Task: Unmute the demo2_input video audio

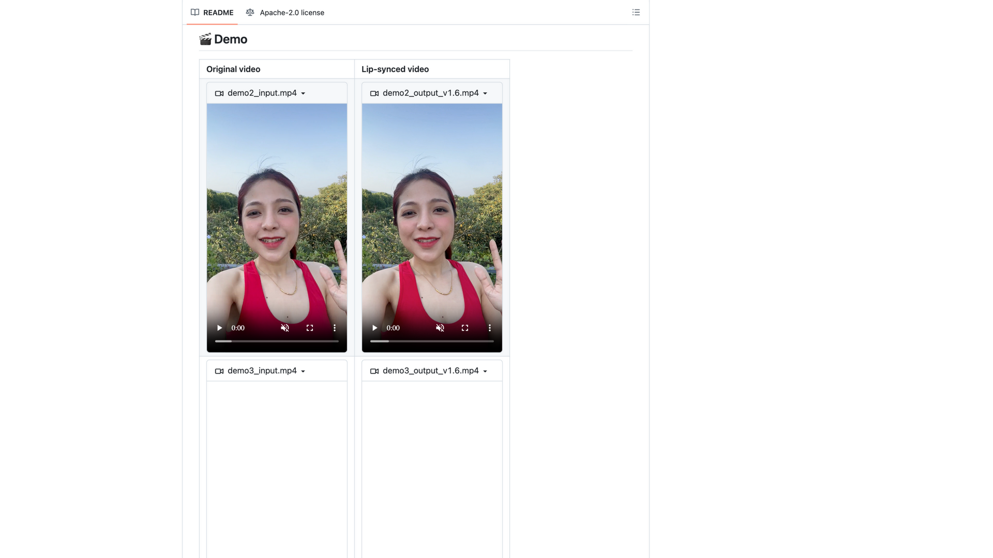Action: coord(285,328)
